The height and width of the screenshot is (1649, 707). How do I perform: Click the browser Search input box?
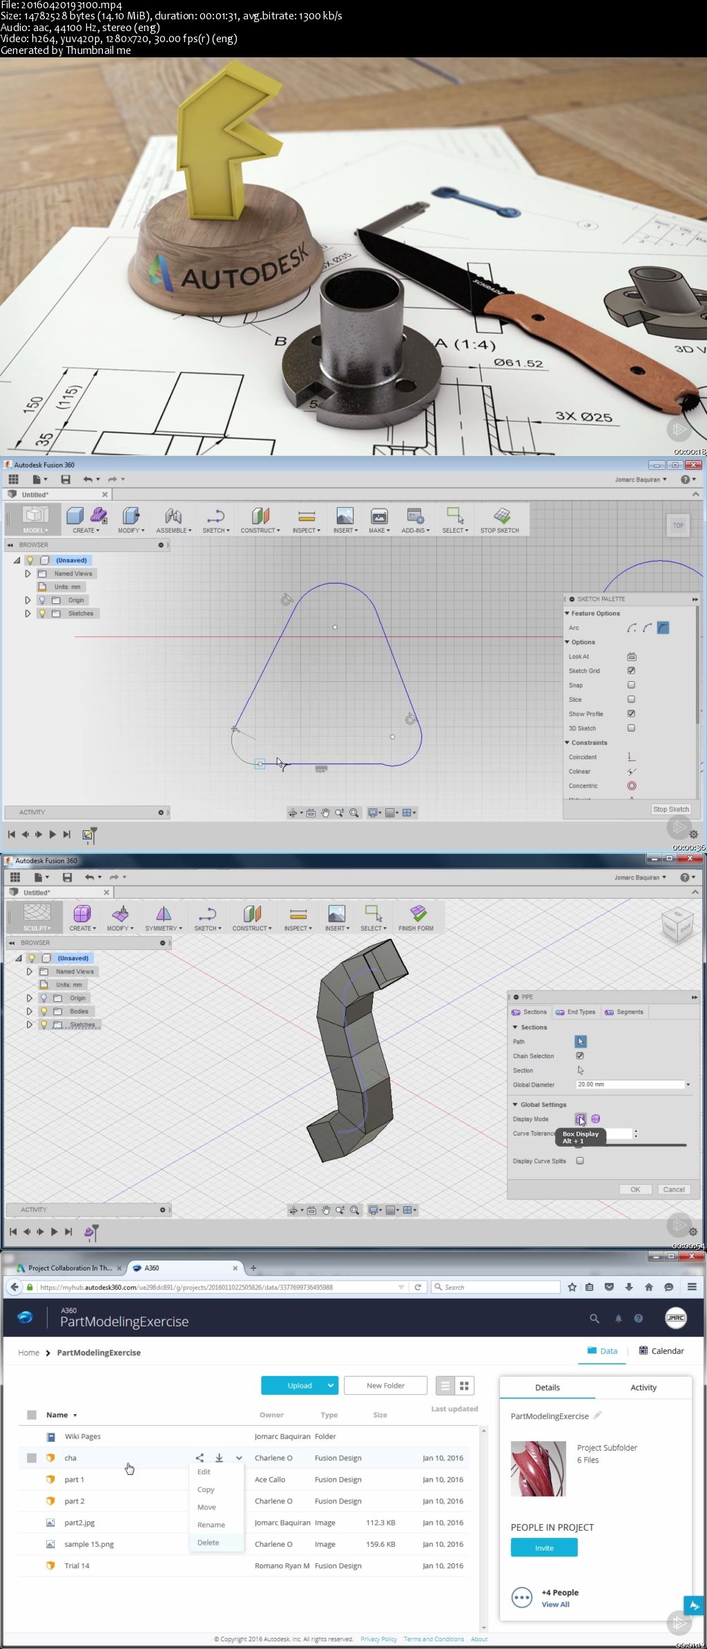(x=496, y=1287)
